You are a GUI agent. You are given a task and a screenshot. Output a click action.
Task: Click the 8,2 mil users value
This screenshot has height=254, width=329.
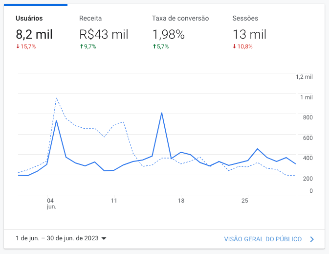(x=34, y=34)
